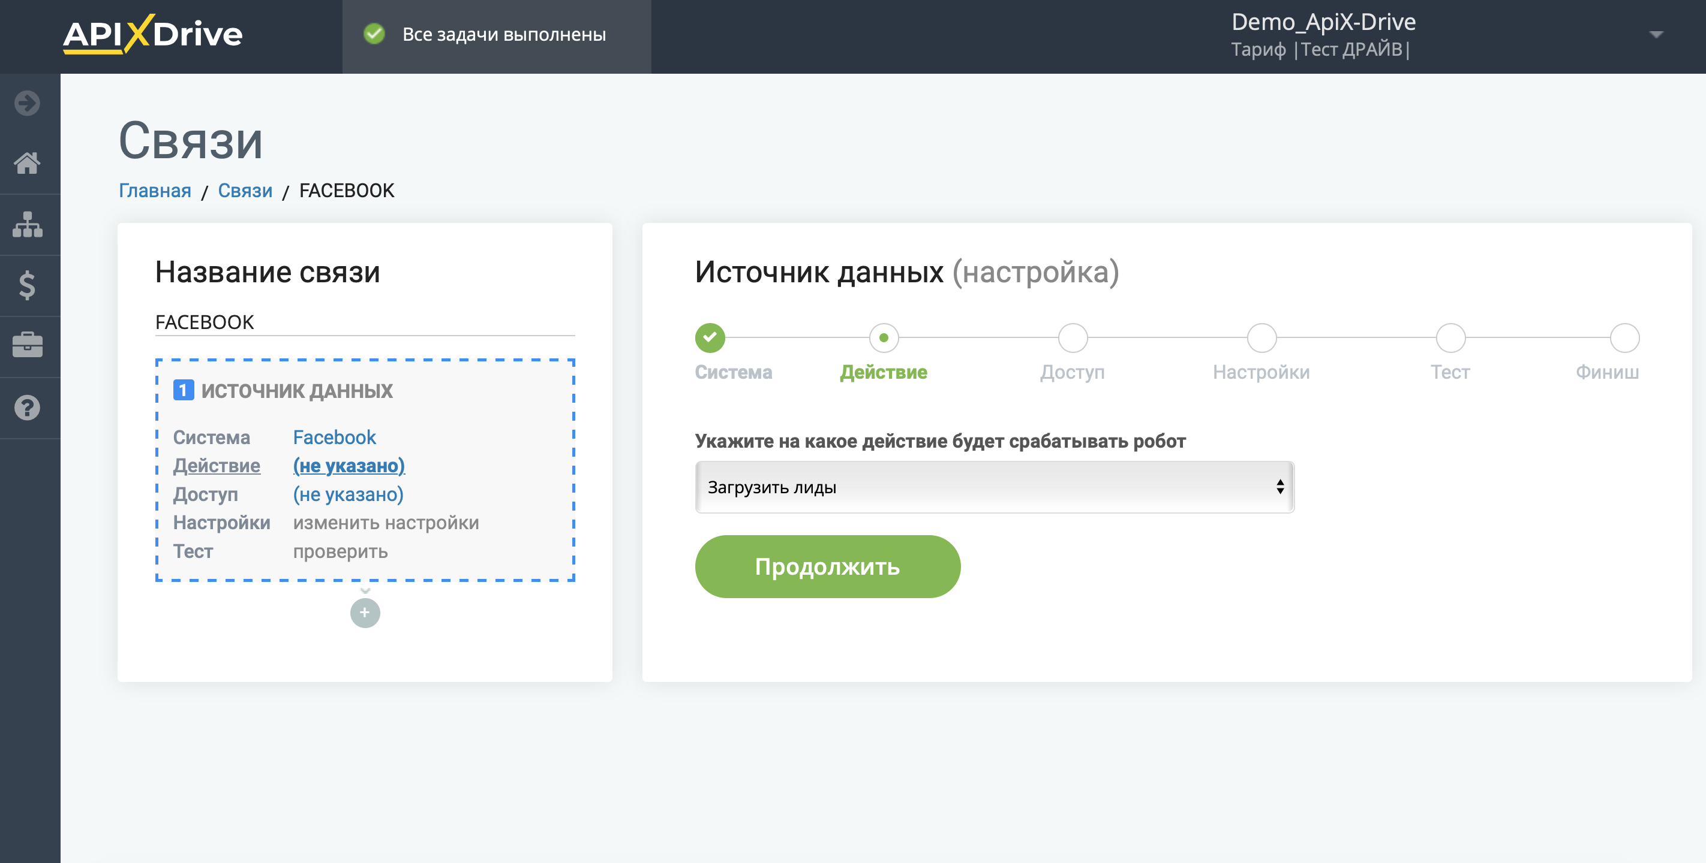Go to Главная breadcrumb link

155,191
